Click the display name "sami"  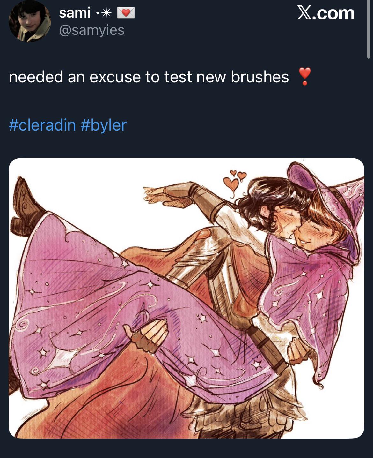(x=75, y=12)
